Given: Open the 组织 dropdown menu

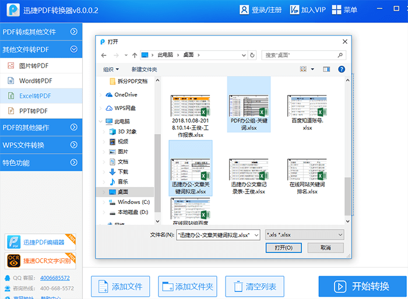Looking at the screenshot, I should (x=111, y=69).
